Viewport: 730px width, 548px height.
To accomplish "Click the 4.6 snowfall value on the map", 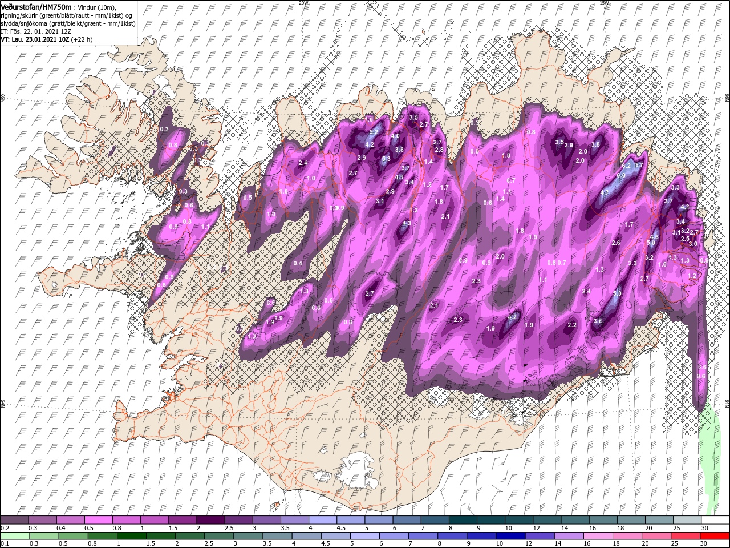I will pyautogui.click(x=654, y=237).
